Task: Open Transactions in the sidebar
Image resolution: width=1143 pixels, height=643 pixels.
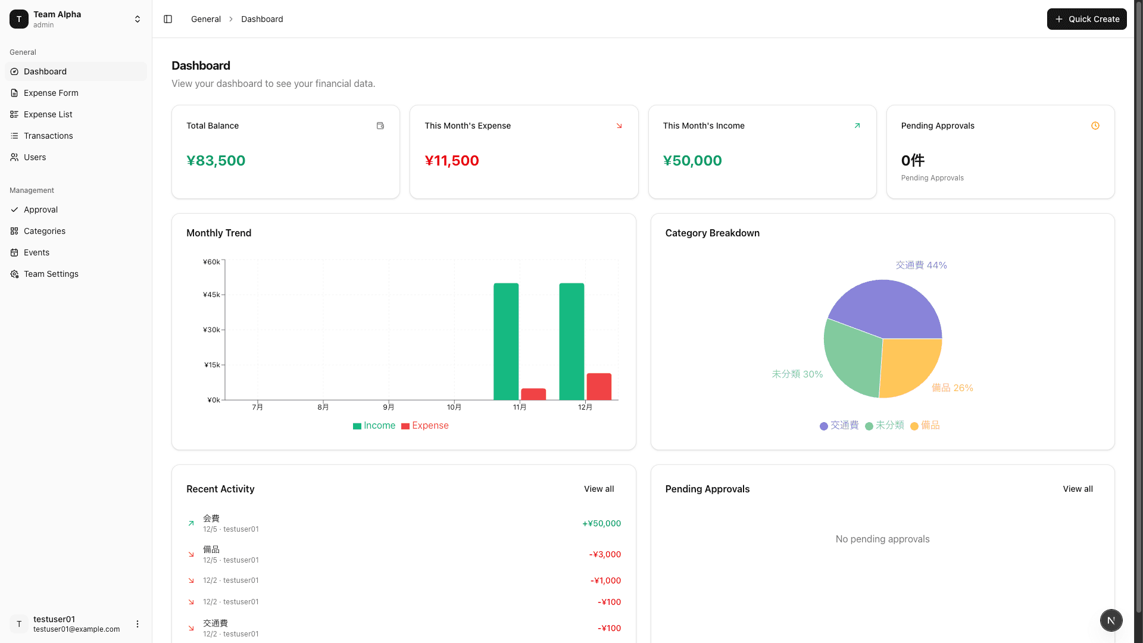Action: tap(49, 136)
